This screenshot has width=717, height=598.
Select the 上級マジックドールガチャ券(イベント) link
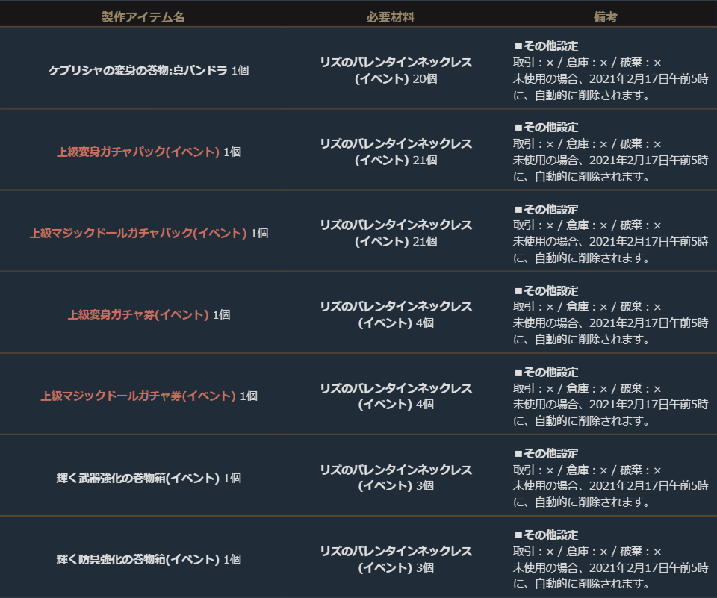[138, 396]
